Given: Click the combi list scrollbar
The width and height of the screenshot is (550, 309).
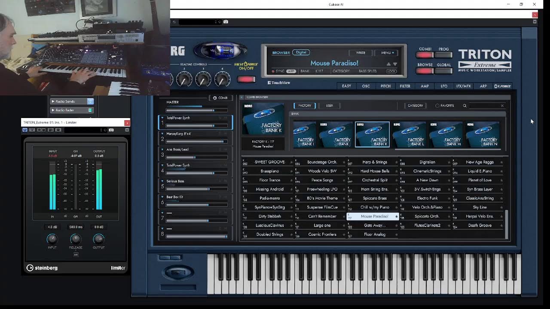Looking at the screenshot, I should [x=507, y=224].
